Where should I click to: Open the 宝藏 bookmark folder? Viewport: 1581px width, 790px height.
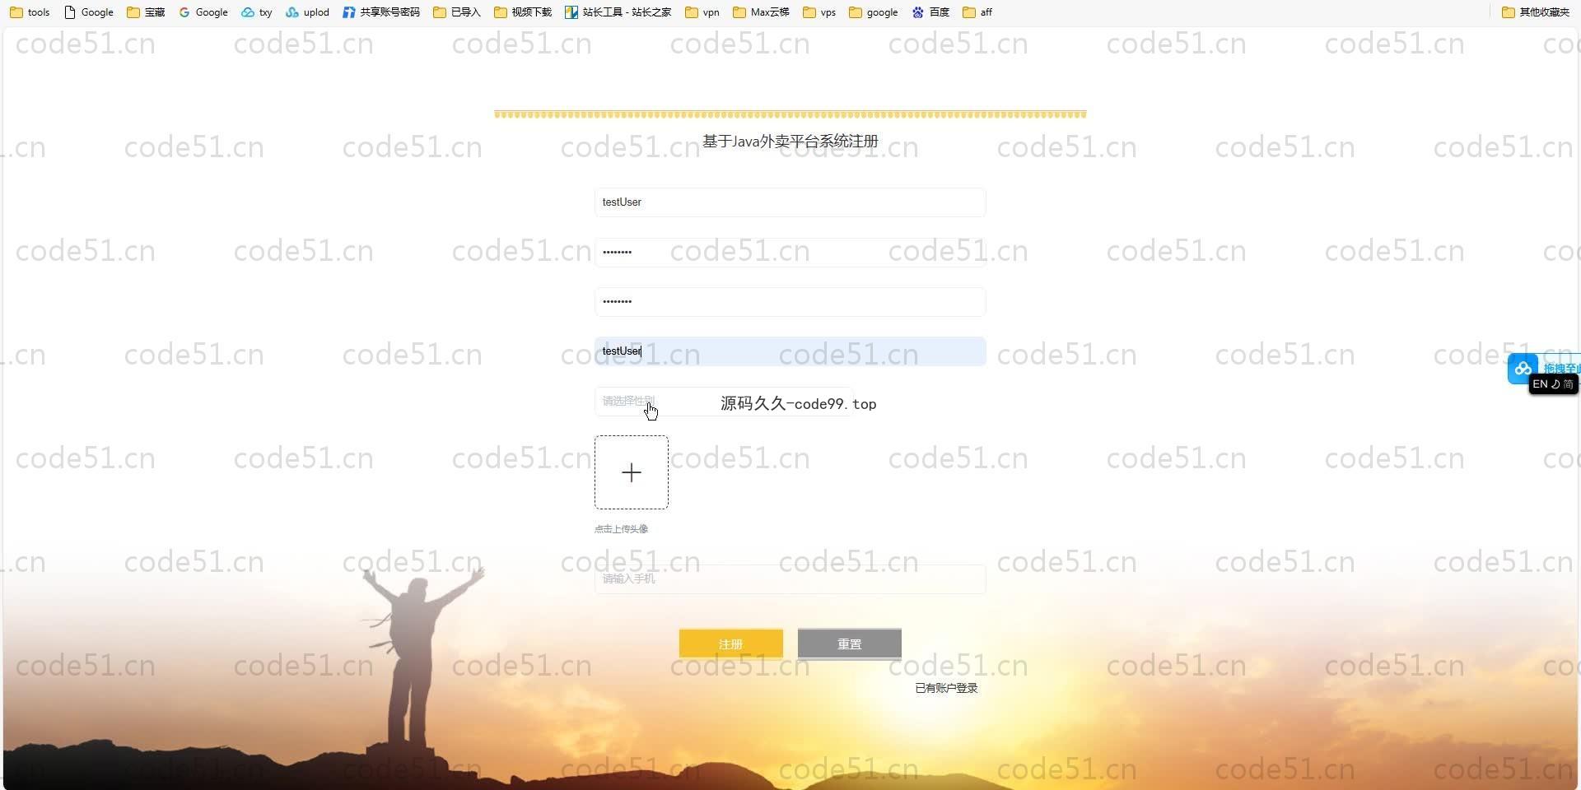(146, 12)
